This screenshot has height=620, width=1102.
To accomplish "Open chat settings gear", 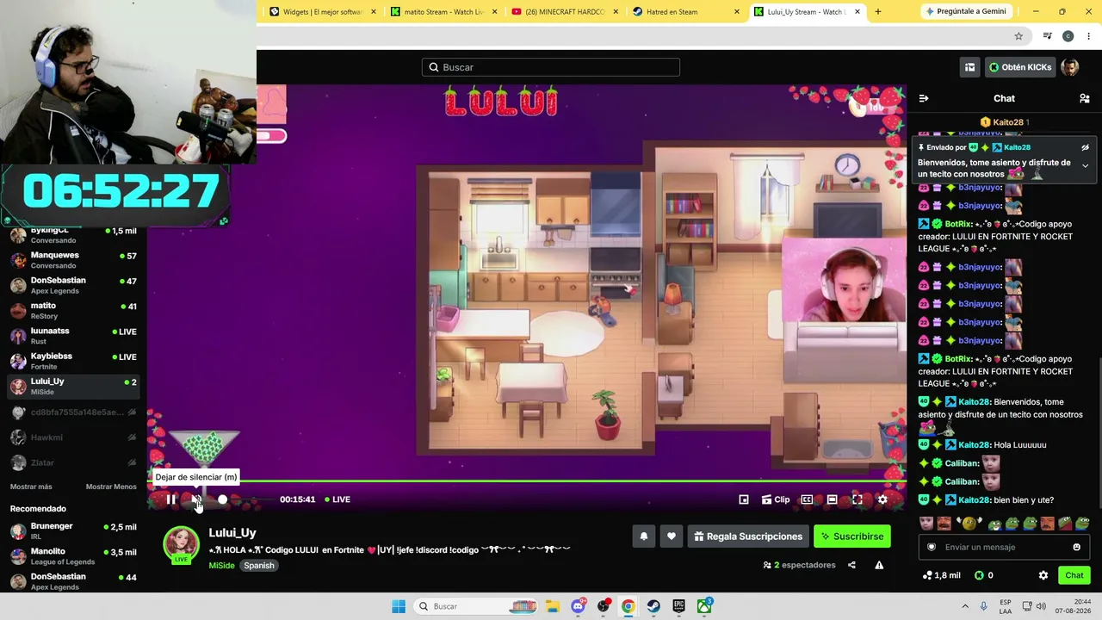I will [x=1043, y=575].
